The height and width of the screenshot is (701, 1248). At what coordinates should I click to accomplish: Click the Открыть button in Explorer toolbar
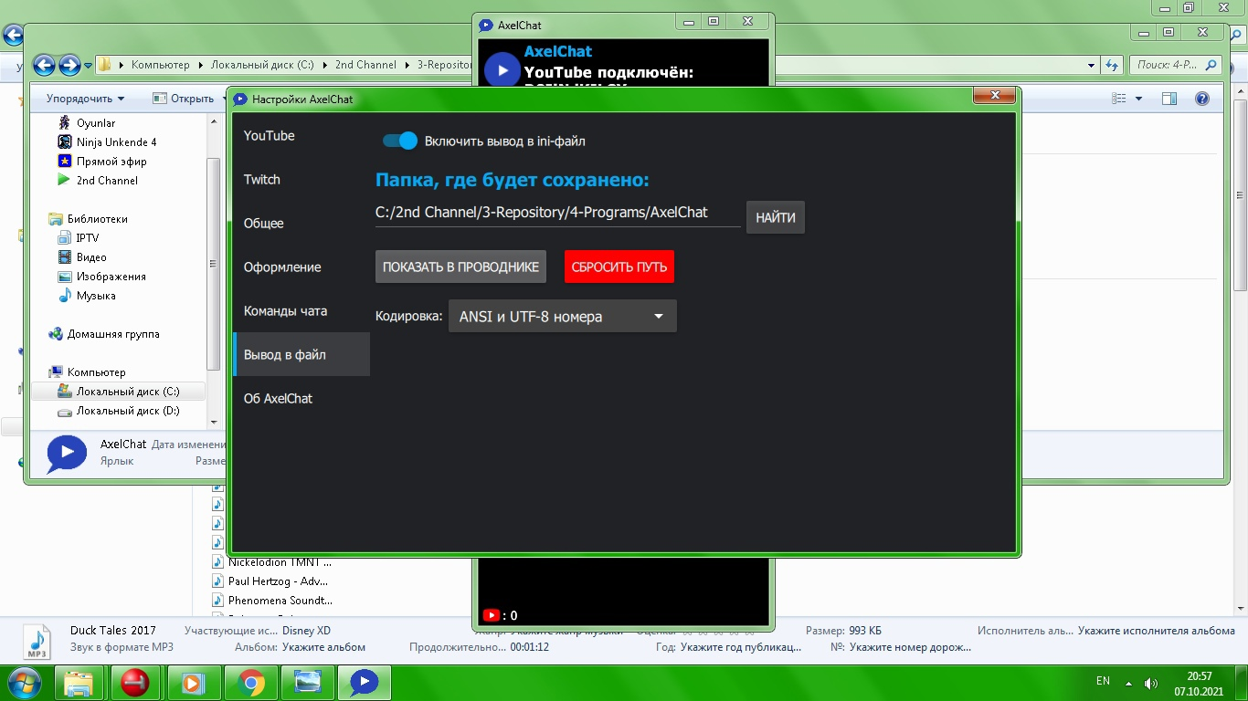185,99
